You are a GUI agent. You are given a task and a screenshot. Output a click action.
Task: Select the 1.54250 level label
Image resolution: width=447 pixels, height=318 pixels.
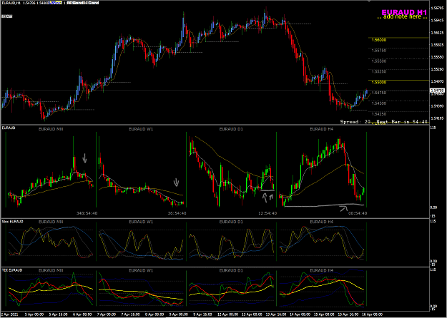[379, 114]
